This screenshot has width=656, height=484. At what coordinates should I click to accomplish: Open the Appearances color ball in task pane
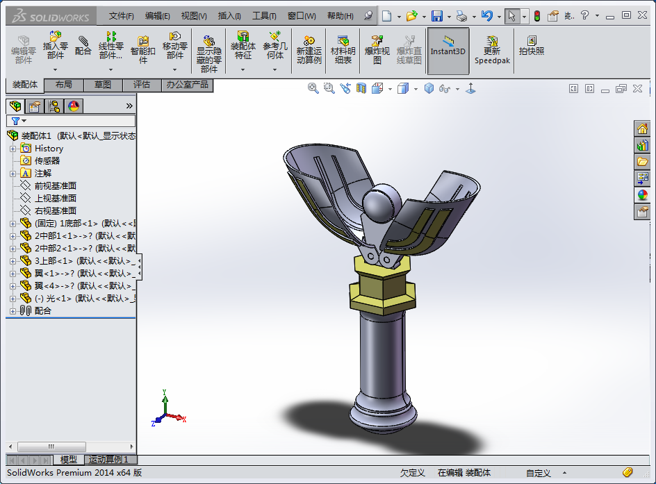point(643,195)
